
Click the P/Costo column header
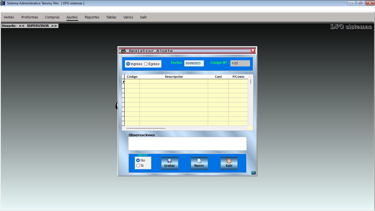(x=238, y=77)
